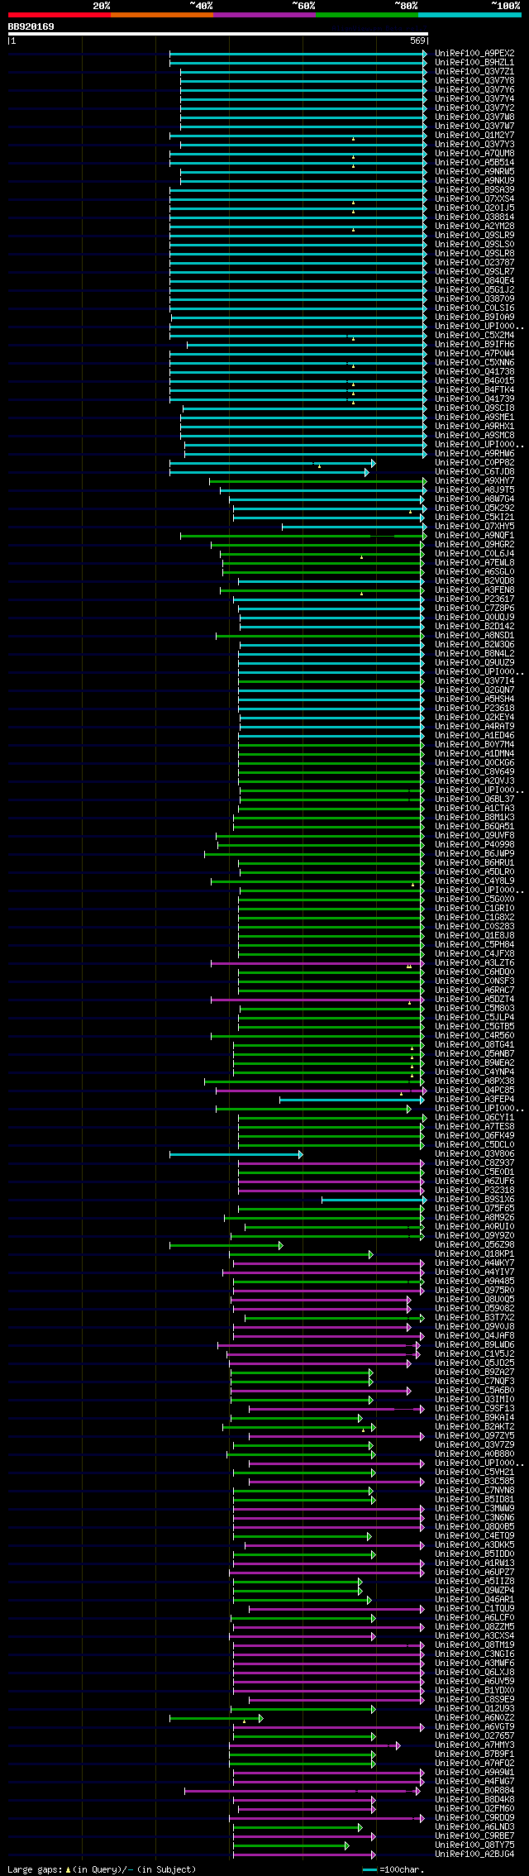
Task: Click the red ~20% identity color segment
Action: pos(59,15)
